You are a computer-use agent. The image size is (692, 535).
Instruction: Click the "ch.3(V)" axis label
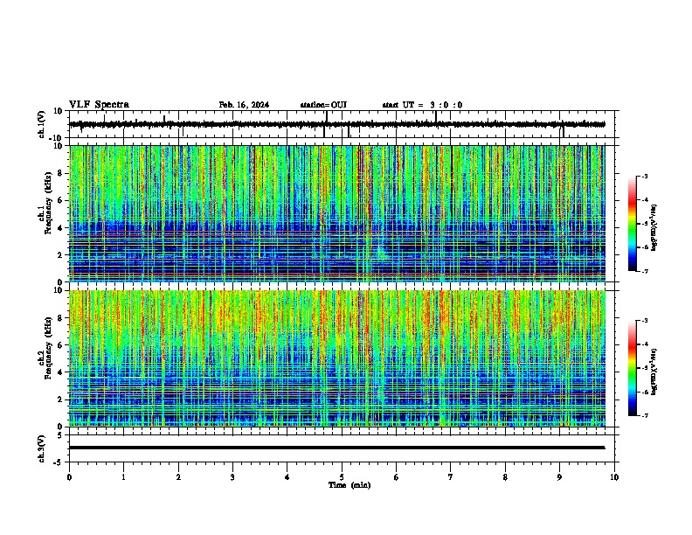point(41,448)
